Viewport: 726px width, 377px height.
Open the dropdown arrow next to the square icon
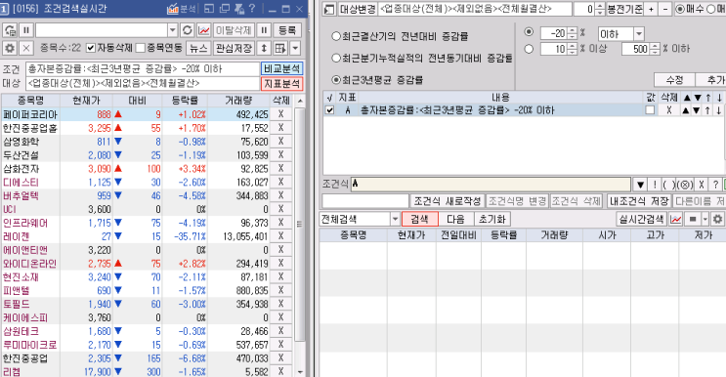click(x=705, y=219)
